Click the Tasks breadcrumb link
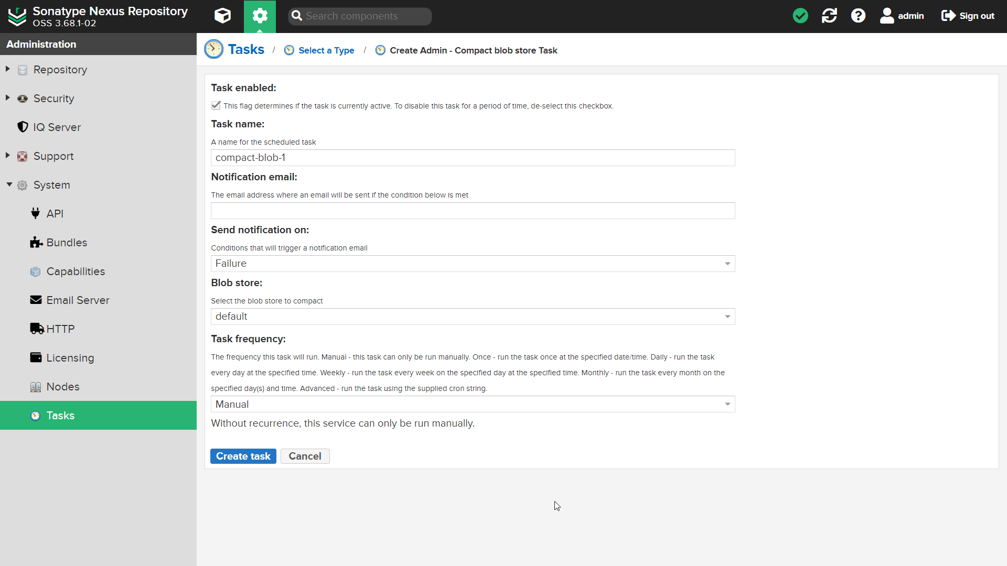Image resolution: width=1007 pixels, height=566 pixels. coord(247,50)
